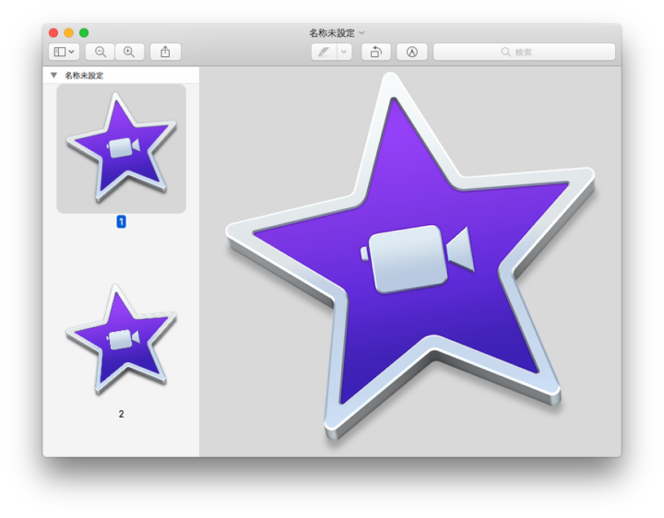Click the zoom in magnifier button
This screenshot has height=518, width=664.
tap(129, 53)
